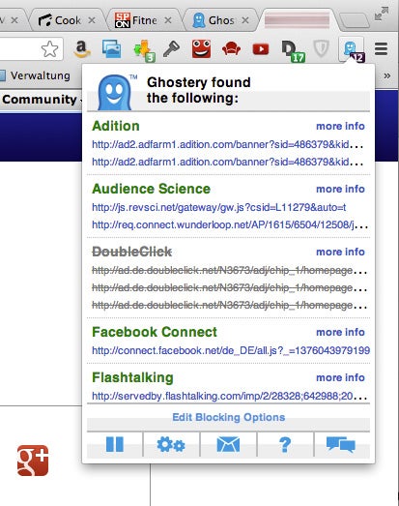The image size is (399, 506).
Task: Select the active tab with the blurred title
Action: coord(297,20)
